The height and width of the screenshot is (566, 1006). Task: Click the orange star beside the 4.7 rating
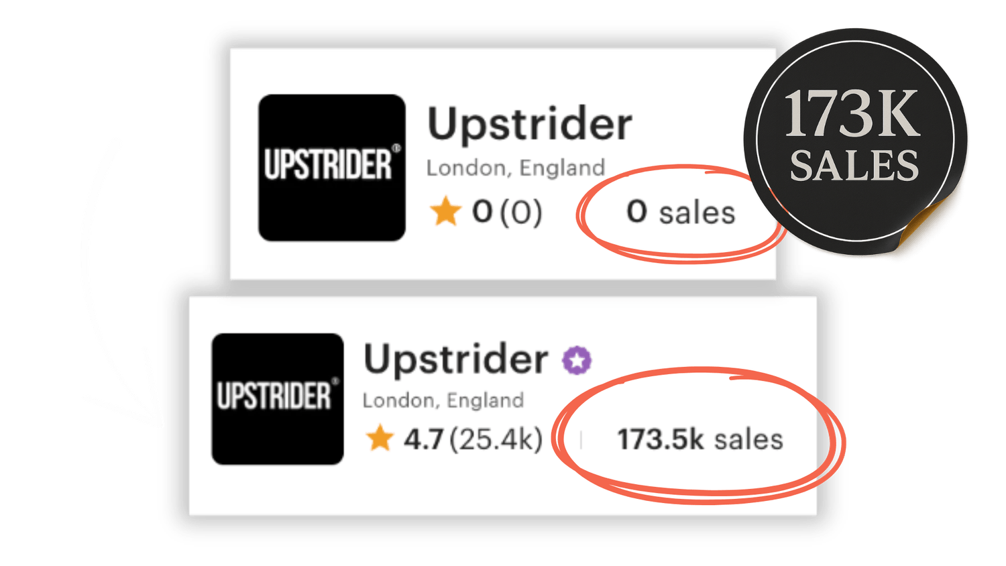380,439
